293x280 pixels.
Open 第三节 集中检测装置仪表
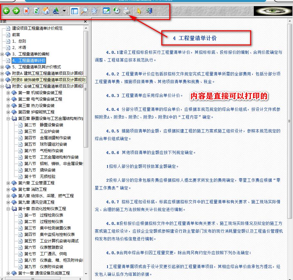click(x=47, y=228)
